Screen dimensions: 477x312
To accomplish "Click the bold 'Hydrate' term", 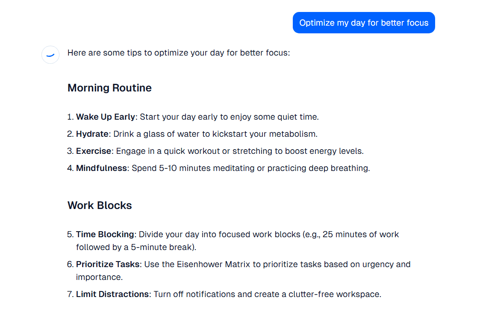I will pos(92,134).
